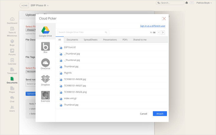Image resolution: width=216 pixels, height=135 pixels.
Task: Click the Attach button
Action: click(x=160, y=114)
